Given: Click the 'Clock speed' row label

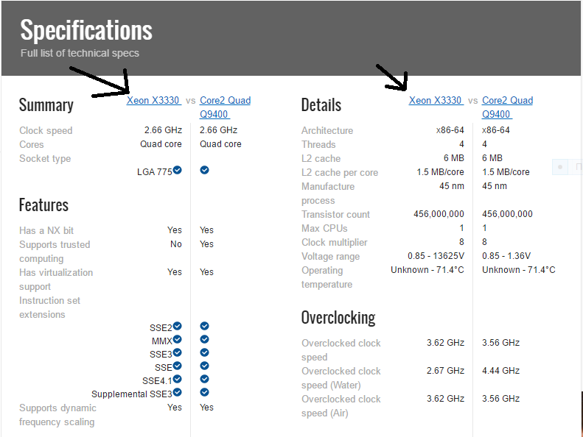Looking at the screenshot, I should pyautogui.click(x=46, y=131).
